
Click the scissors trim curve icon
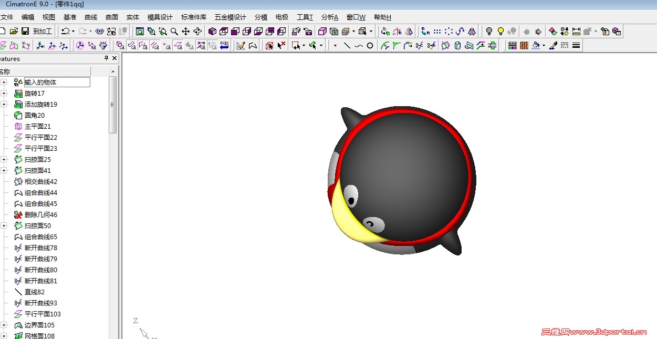click(x=420, y=46)
